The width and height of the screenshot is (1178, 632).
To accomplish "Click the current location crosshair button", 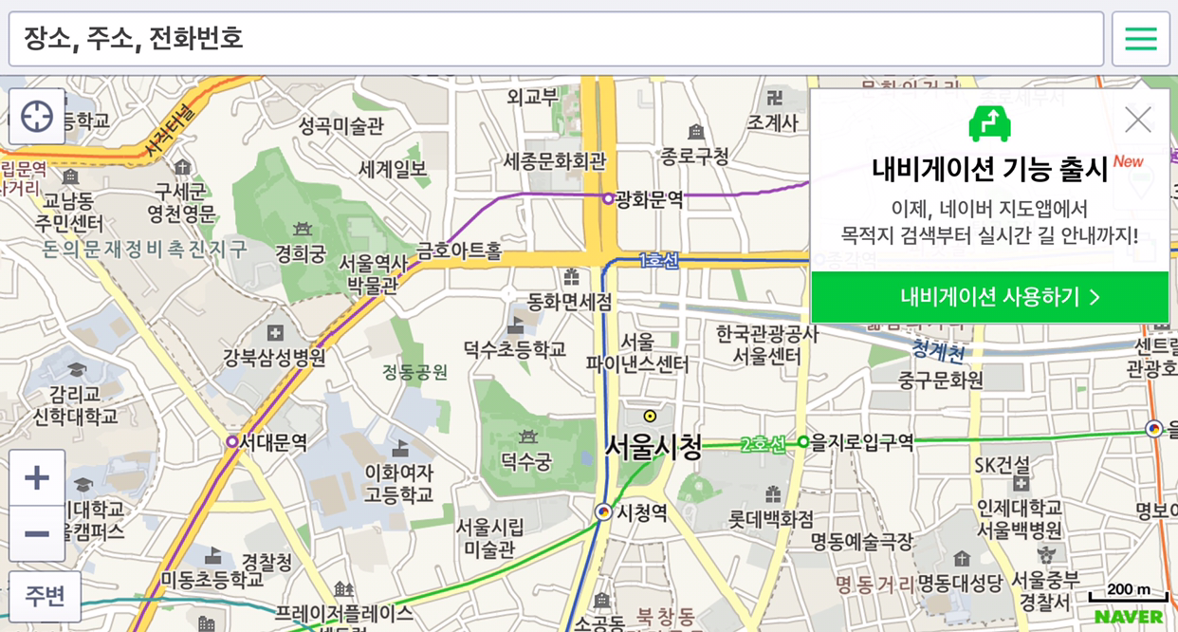I will 37,117.
